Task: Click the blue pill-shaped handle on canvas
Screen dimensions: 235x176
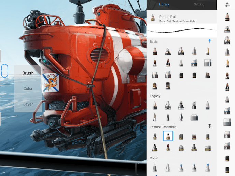Action: [4, 71]
